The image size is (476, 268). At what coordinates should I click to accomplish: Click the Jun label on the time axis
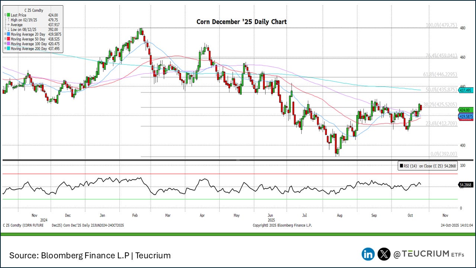coord(270,216)
